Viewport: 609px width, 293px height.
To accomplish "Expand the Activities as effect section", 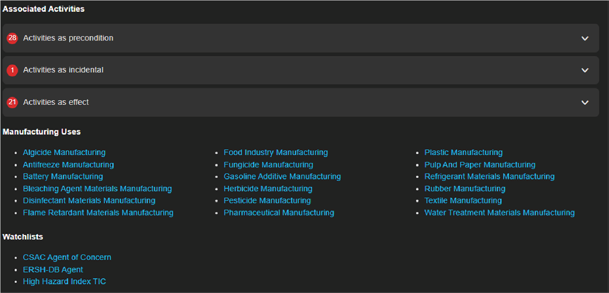I will point(301,102).
